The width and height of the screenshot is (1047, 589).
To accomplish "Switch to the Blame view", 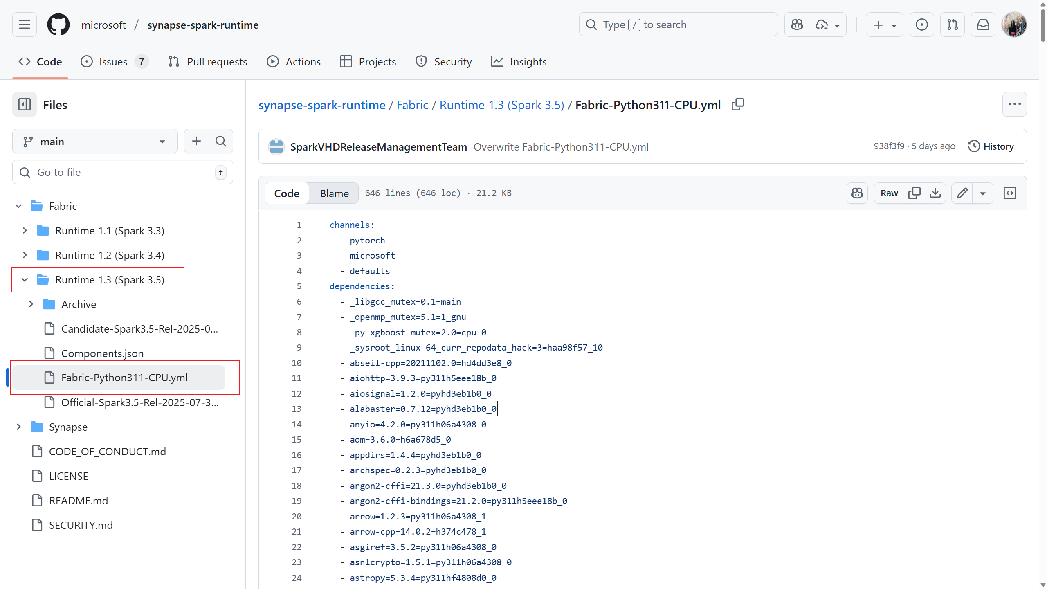I will click(x=334, y=193).
